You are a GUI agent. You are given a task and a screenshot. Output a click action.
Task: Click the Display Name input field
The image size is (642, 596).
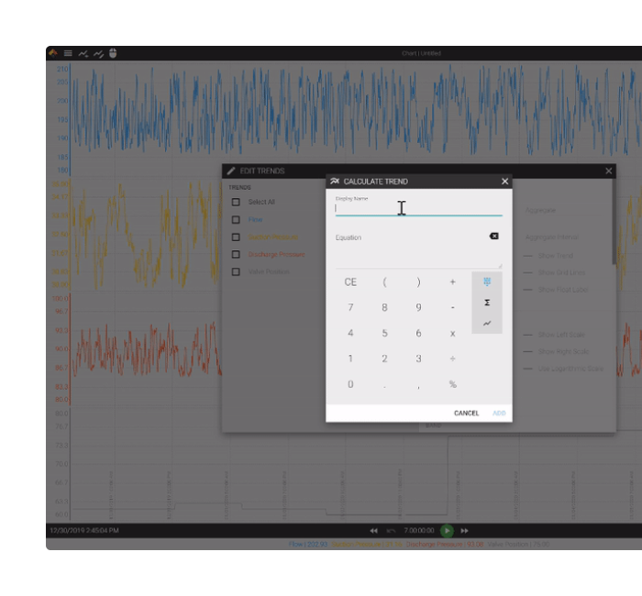[418, 209]
